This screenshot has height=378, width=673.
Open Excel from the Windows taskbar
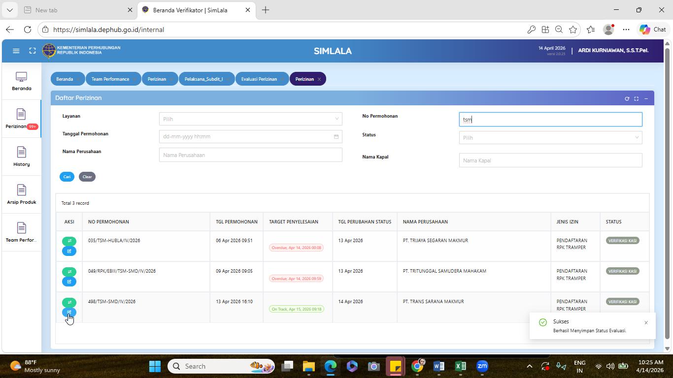click(x=460, y=366)
